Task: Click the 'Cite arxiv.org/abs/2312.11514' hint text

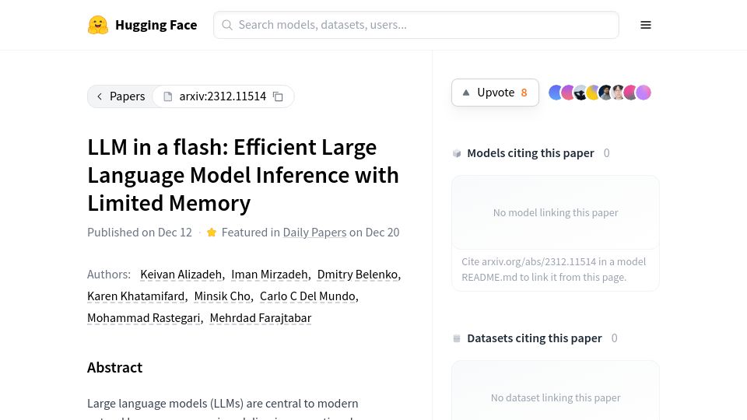Action: click(x=553, y=270)
